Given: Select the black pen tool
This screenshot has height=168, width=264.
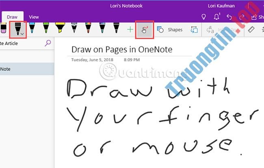Looking at the screenshot, I should [x=18, y=29].
